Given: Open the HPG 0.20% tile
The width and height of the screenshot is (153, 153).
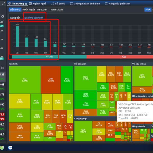Looking at the screenshot, I should (x=142, y=76).
